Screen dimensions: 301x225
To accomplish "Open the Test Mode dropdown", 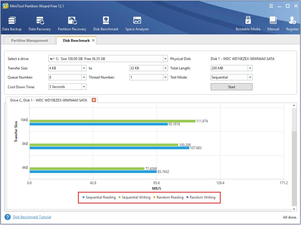I will (x=250, y=77).
